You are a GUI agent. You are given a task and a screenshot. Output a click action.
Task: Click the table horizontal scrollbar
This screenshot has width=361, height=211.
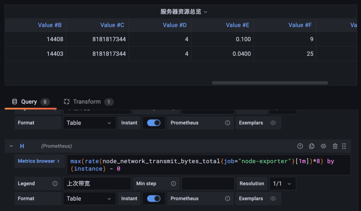click(x=270, y=83)
